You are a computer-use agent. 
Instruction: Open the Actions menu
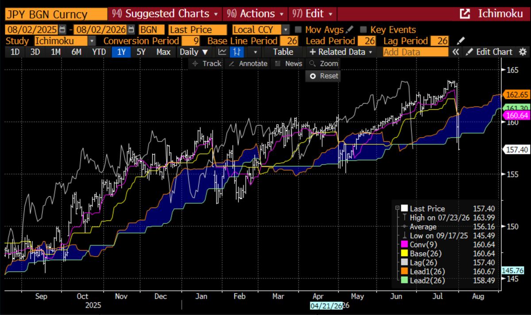coord(255,14)
